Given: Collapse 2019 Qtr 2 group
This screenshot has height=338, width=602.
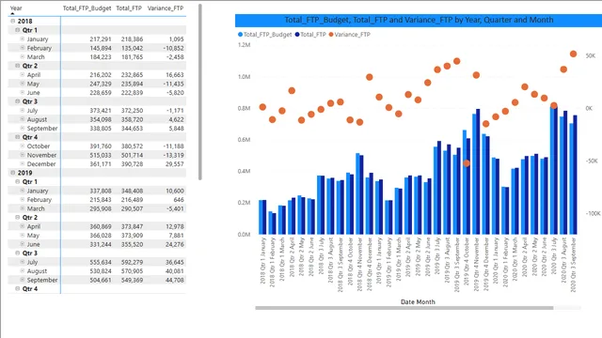Looking at the screenshot, I should 17,217.
